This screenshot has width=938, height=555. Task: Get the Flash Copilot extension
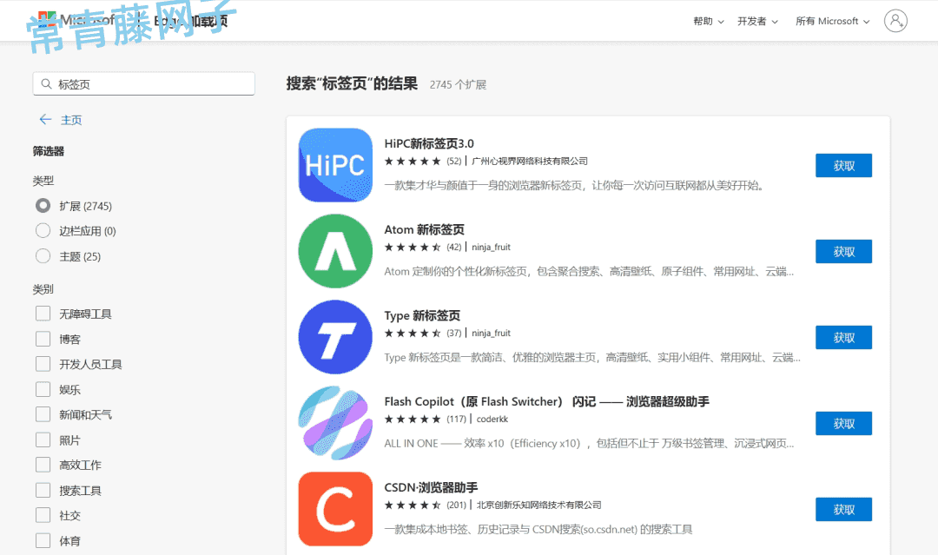[843, 424]
